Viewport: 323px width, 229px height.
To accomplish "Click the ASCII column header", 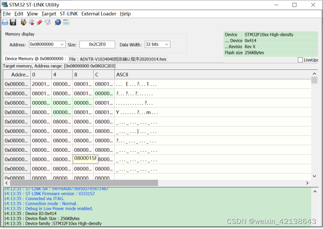I will tap(213, 74).
